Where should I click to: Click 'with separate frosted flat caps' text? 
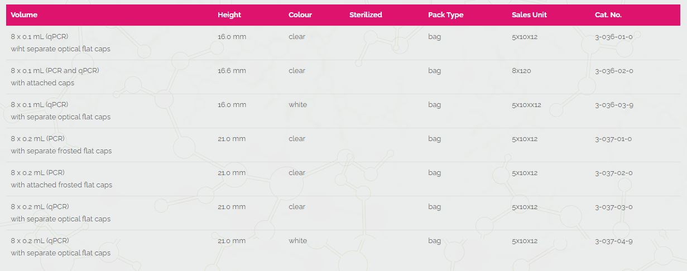(61, 151)
